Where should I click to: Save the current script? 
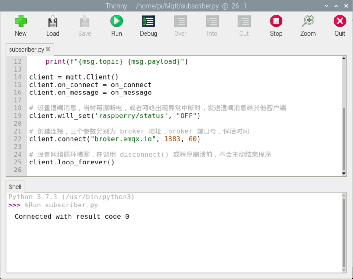pos(85,25)
